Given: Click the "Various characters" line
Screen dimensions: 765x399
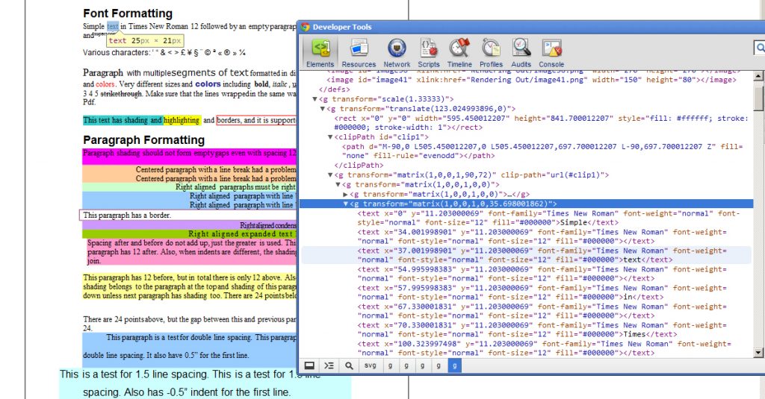Looking at the screenshot, I should [x=164, y=52].
